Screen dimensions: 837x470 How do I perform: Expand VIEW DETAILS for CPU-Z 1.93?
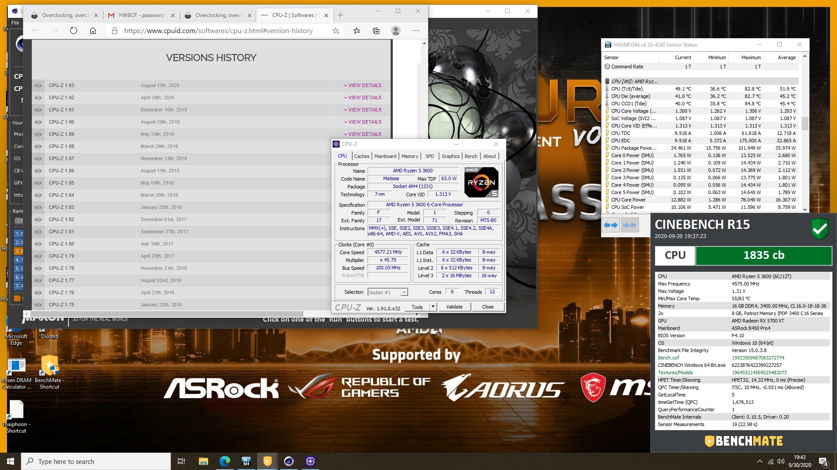(363, 85)
